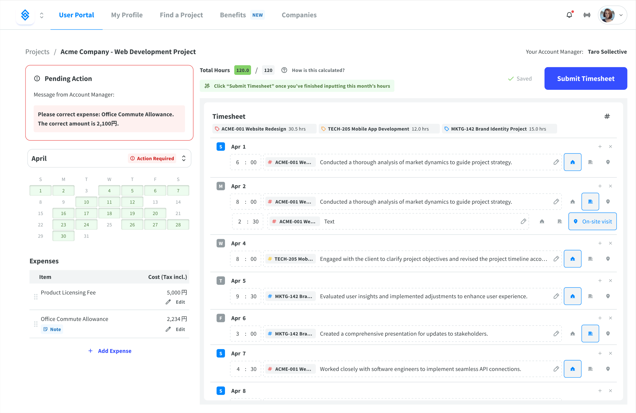The image size is (636, 413).
Task: Click the green 120.0 total hours badge
Action: pyautogui.click(x=242, y=70)
